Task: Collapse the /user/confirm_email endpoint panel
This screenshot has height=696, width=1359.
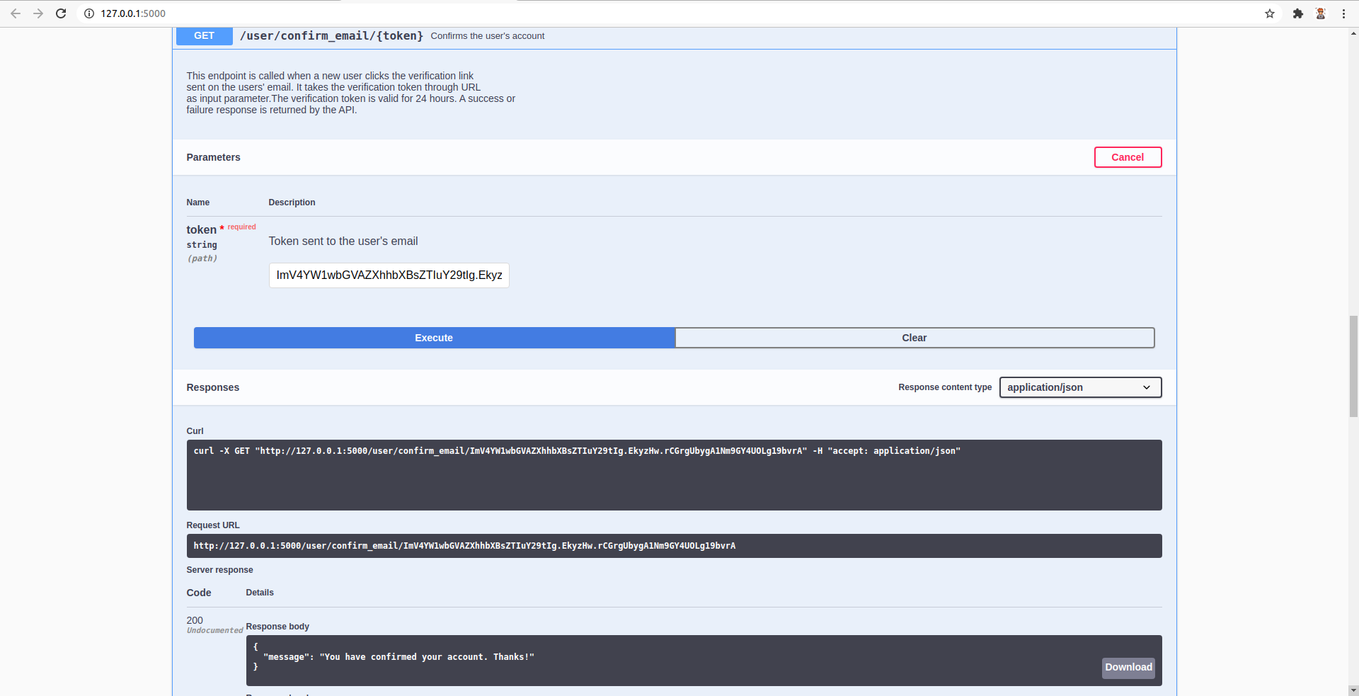Action: (x=331, y=35)
